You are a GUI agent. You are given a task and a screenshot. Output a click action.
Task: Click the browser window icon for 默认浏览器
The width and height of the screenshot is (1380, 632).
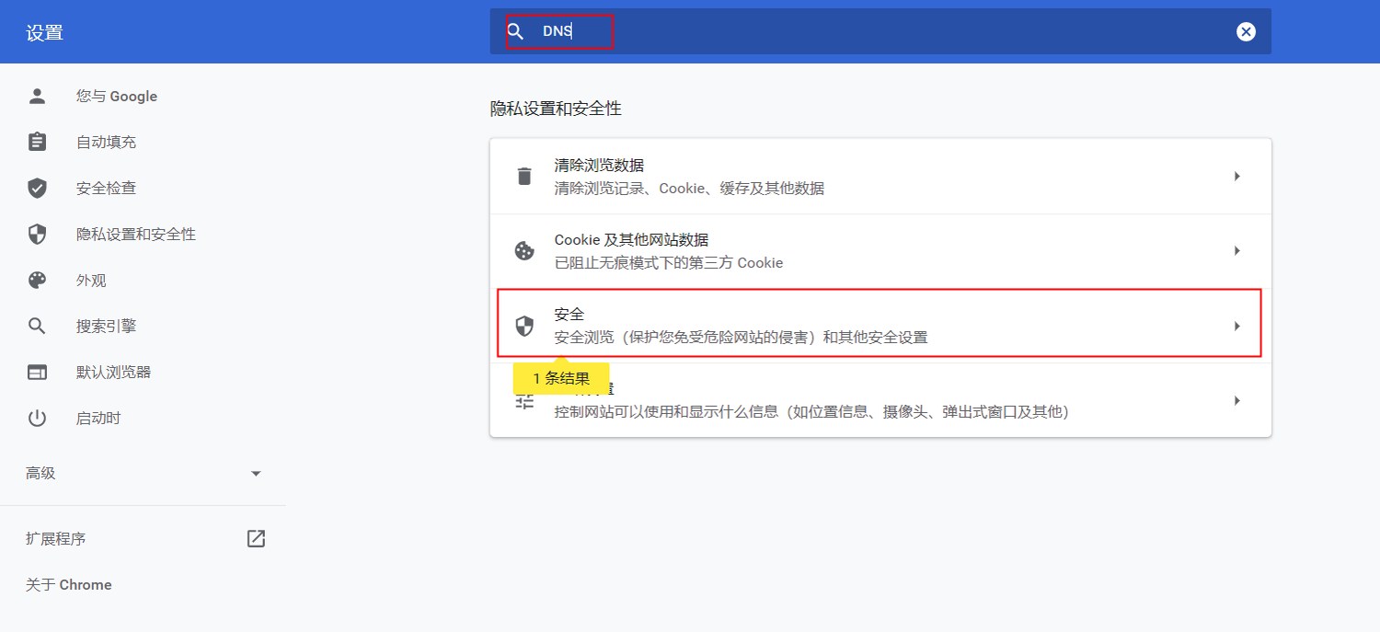coord(37,373)
